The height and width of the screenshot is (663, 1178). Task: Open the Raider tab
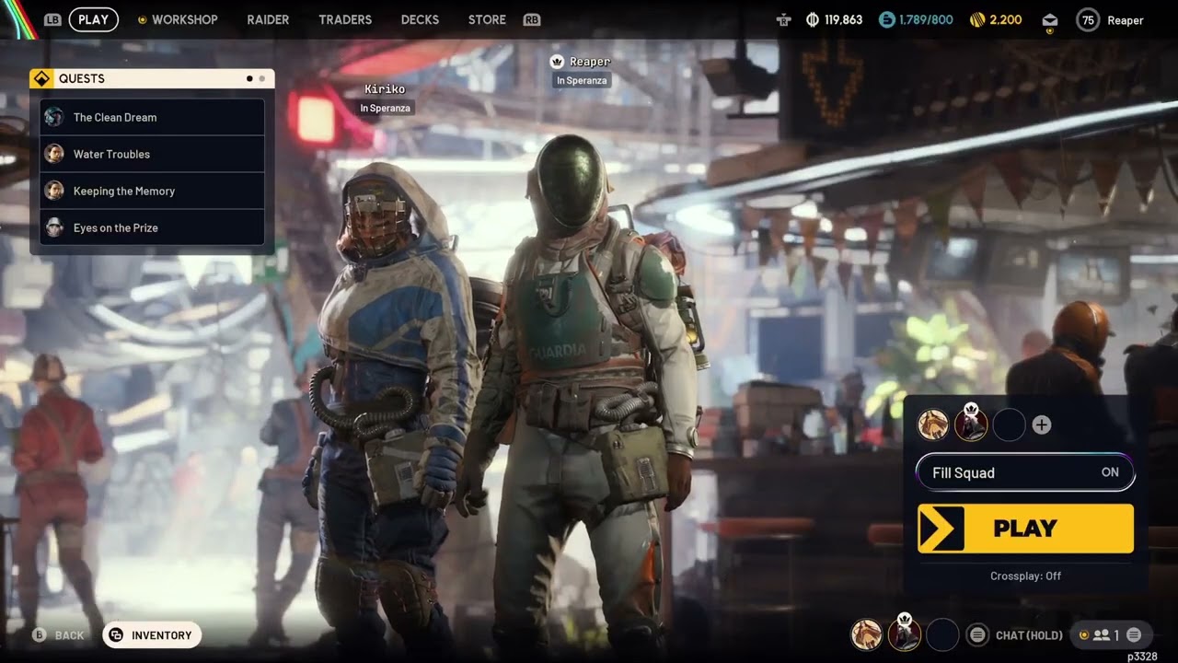click(x=268, y=19)
